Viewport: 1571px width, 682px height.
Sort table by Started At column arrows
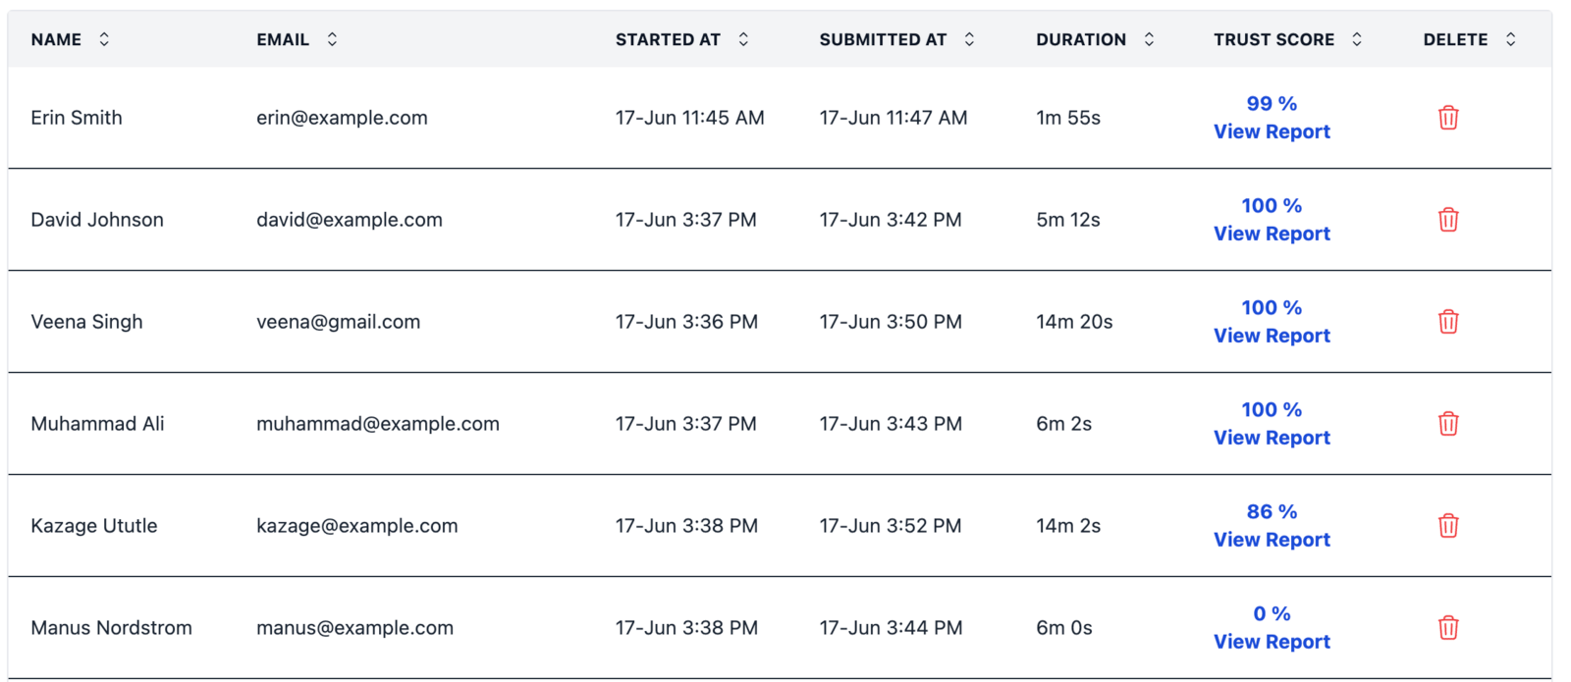(x=743, y=39)
